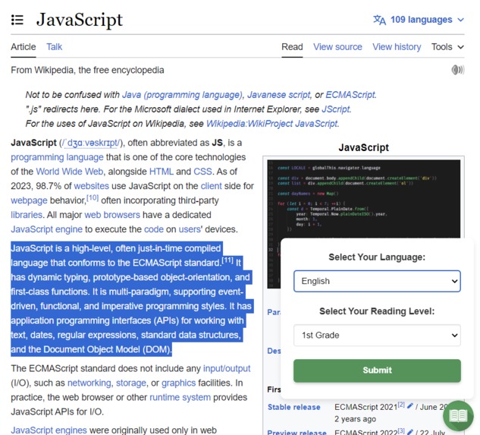Open the users link
480x435 pixels.
pyautogui.click(x=190, y=229)
